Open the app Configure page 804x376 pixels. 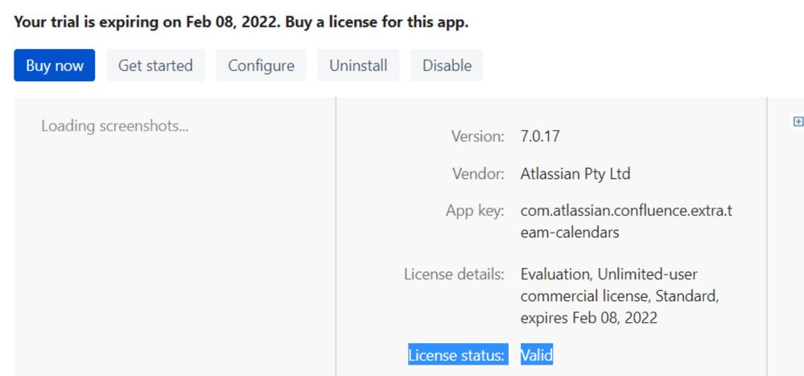pos(261,65)
